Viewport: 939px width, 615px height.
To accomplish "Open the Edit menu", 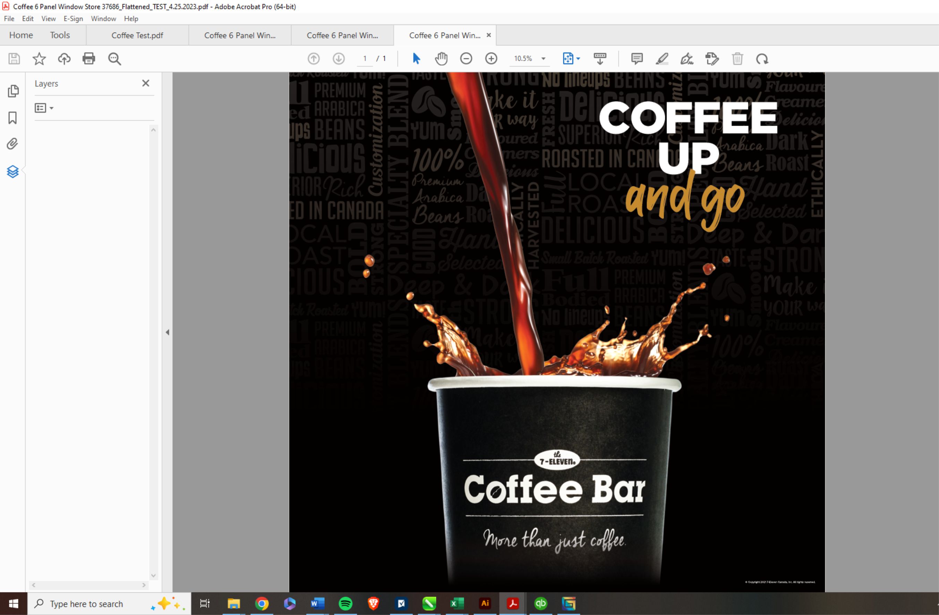I will (x=28, y=18).
